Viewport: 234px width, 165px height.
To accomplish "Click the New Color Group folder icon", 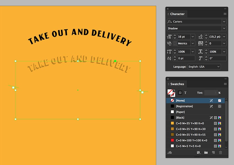I will [x=206, y=153].
